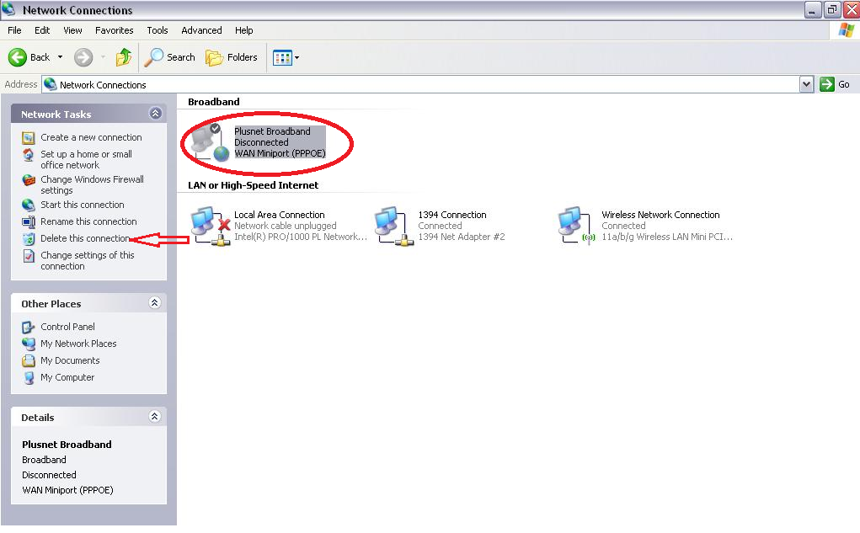Expand the Address bar dropdown
This screenshot has width=860, height=533.
(x=806, y=84)
